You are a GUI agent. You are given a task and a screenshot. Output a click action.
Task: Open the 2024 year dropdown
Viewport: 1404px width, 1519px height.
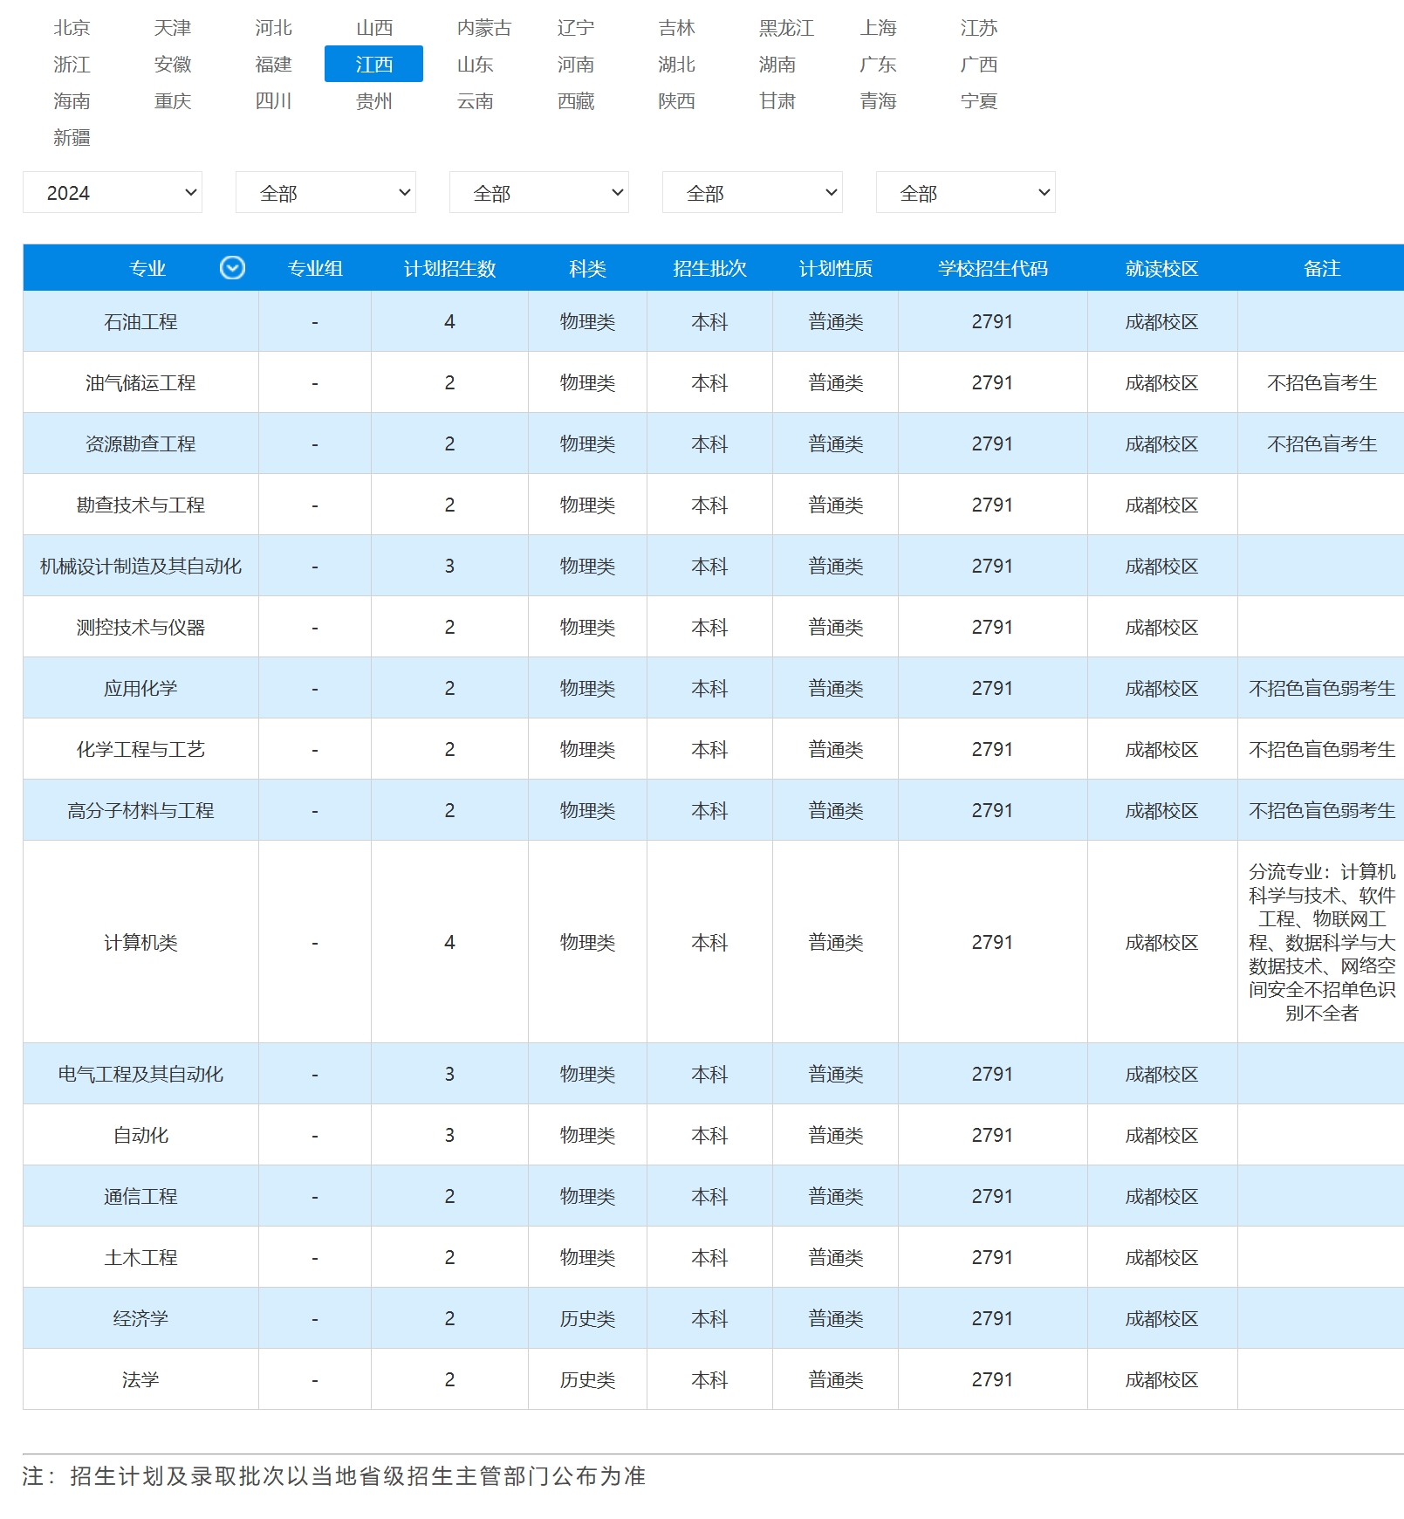click(113, 193)
